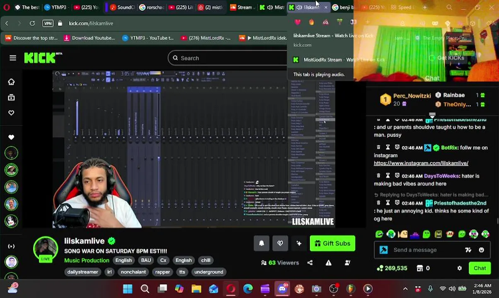Click the nonchalant stream tag

click(x=133, y=272)
